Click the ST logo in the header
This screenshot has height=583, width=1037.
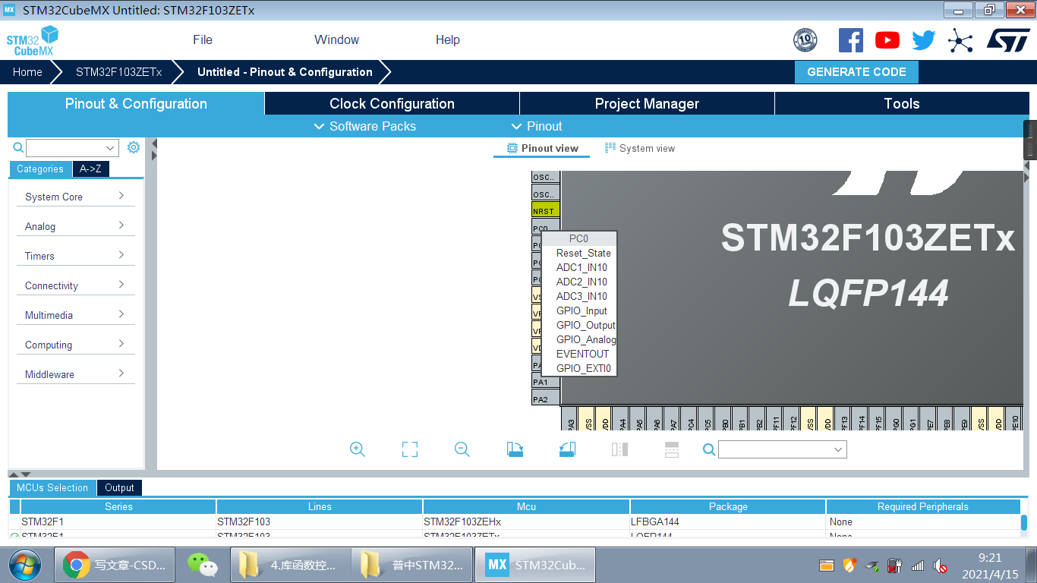point(1009,40)
